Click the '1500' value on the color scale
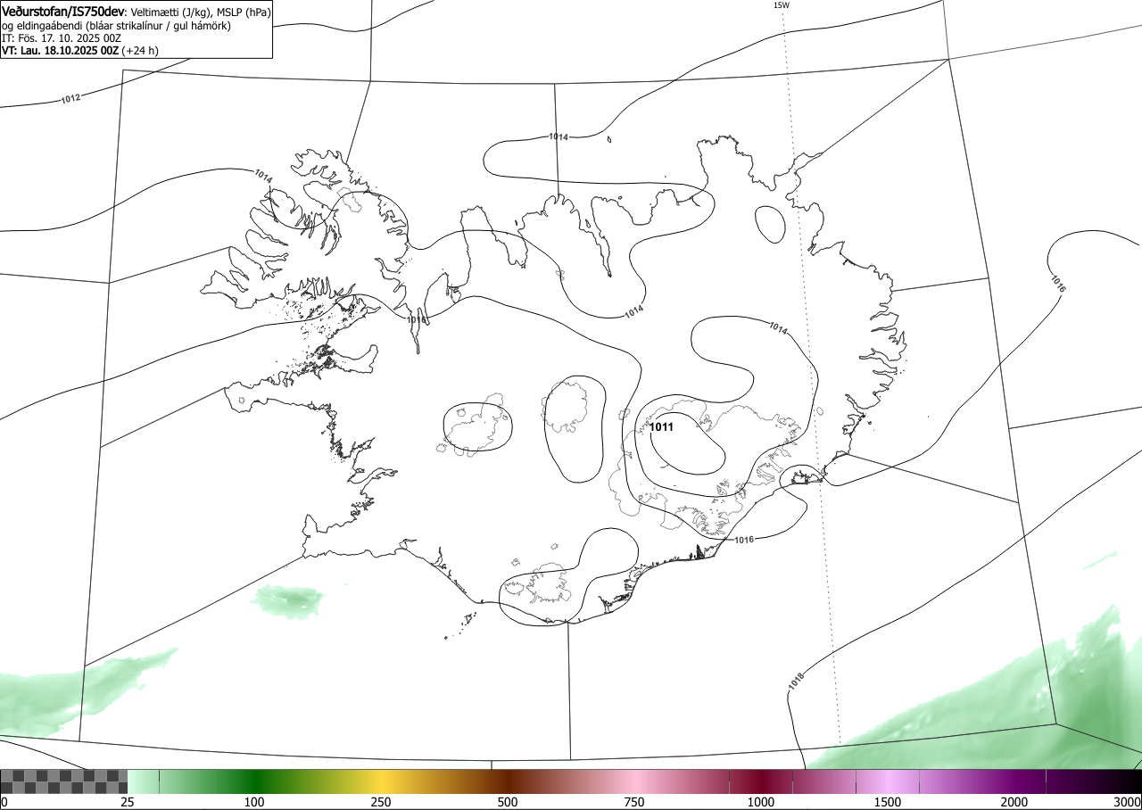The height and width of the screenshot is (810, 1142). (x=888, y=802)
